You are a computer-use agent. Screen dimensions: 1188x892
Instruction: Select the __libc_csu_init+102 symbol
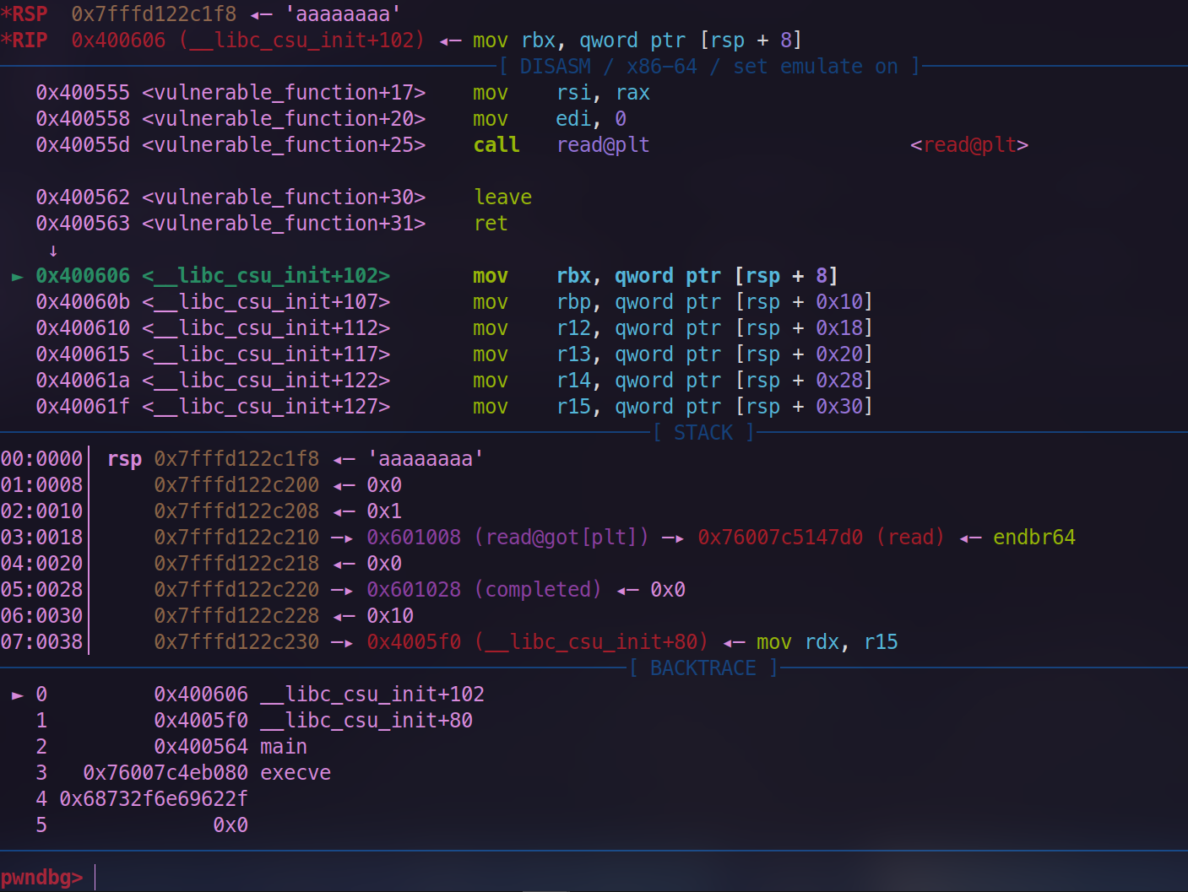(x=264, y=275)
